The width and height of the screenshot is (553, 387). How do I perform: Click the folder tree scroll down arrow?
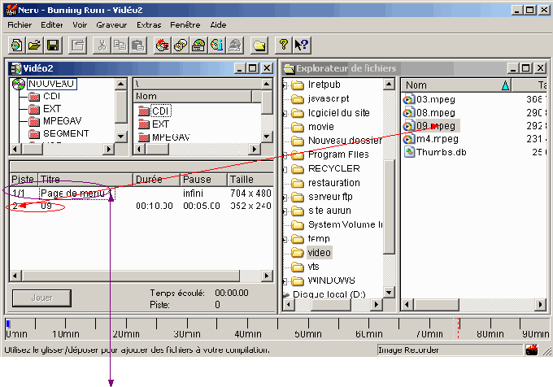point(389,292)
